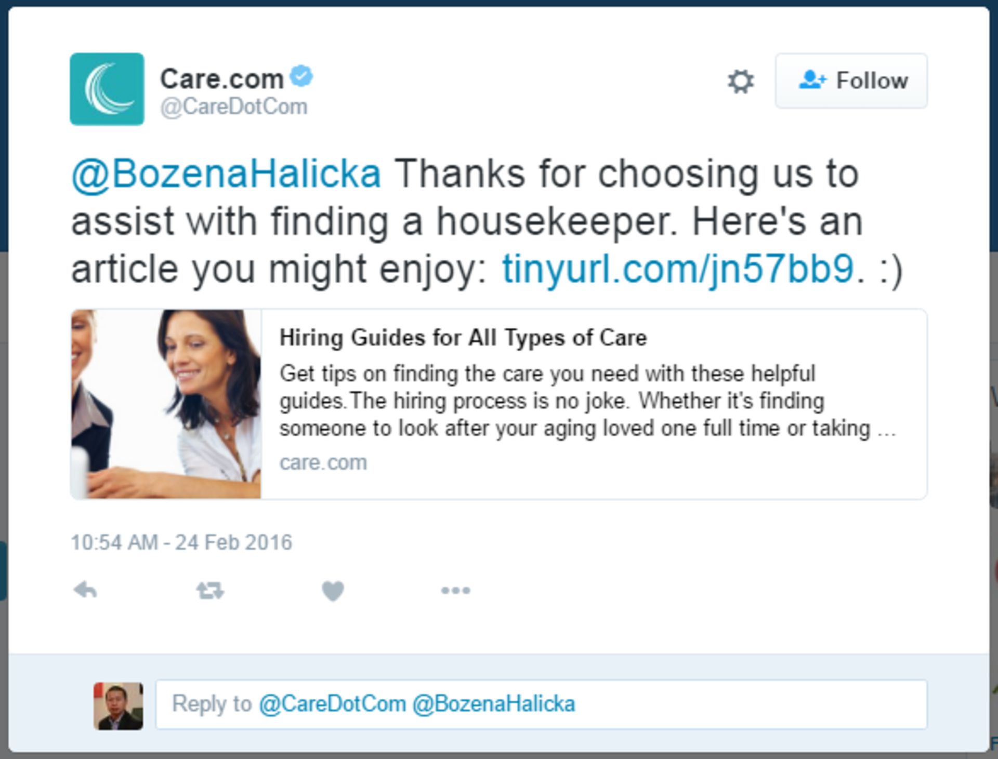
Task: Click the card description about hiring tips
Action: coord(587,401)
